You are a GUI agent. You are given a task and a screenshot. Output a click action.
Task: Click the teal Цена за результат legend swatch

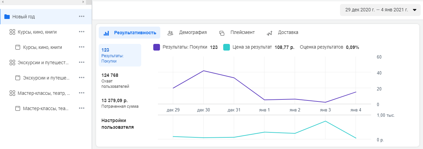(227, 47)
